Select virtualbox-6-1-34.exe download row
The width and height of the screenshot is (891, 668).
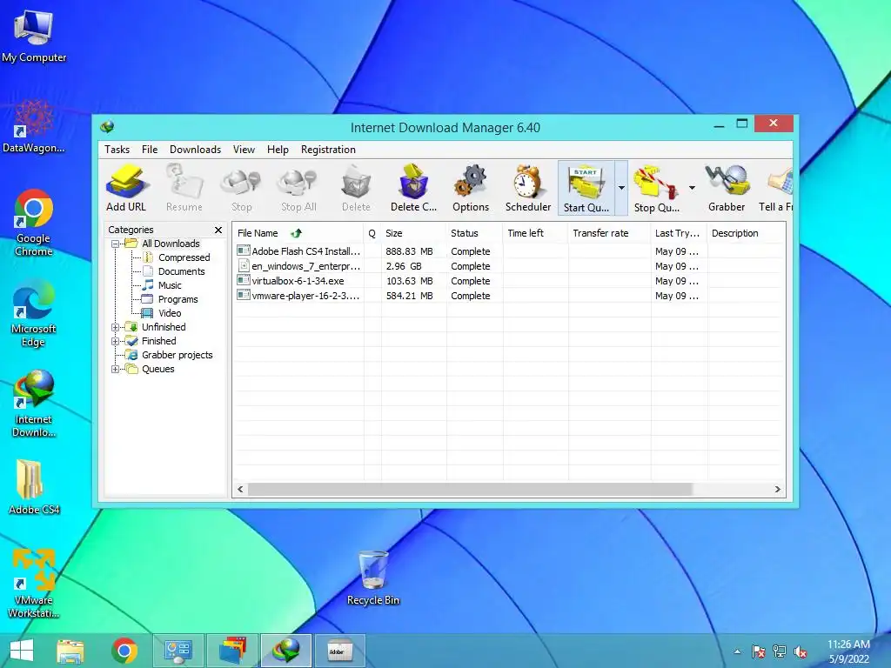pos(508,281)
